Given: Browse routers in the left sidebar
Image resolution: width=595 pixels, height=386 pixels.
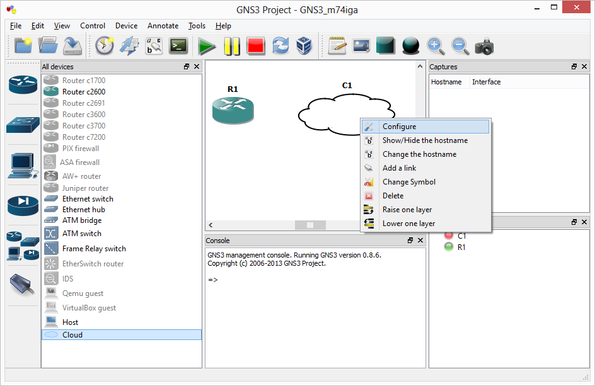Looking at the screenshot, I should pos(23,84).
